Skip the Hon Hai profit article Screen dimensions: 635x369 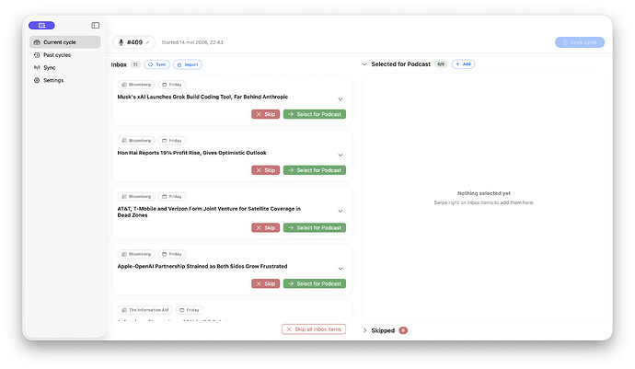(x=266, y=170)
